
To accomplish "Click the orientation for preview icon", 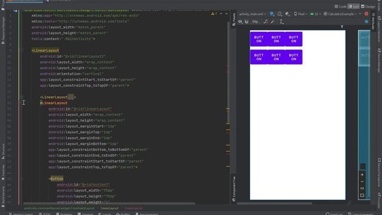I will 280,14.
